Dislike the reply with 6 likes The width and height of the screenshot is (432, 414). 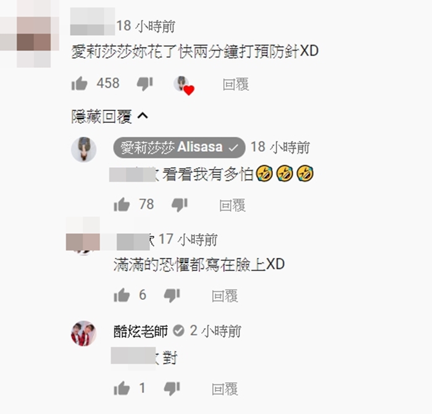pyautogui.click(x=172, y=296)
